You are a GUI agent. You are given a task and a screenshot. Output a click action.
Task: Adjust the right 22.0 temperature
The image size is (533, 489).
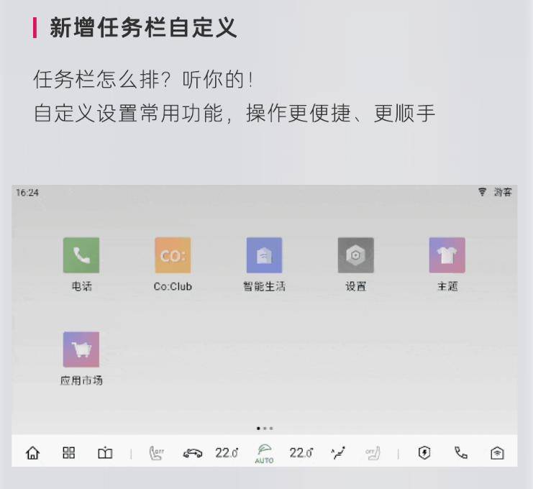pyautogui.click(x=301, y=452)
